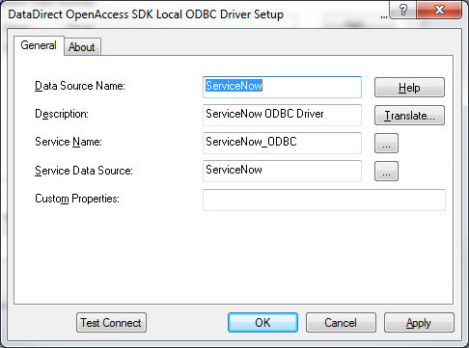Screen dimensions: 469x348
Task: Click the Service Data Source field
Action: 282,171
